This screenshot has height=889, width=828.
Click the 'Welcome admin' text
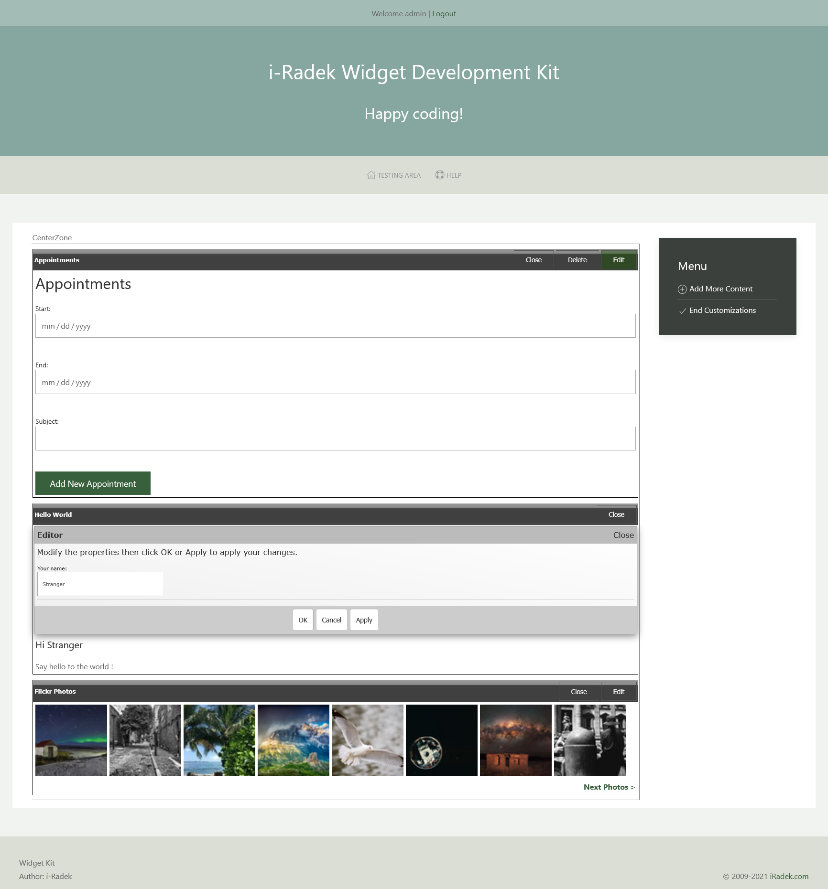click(399, 14)
